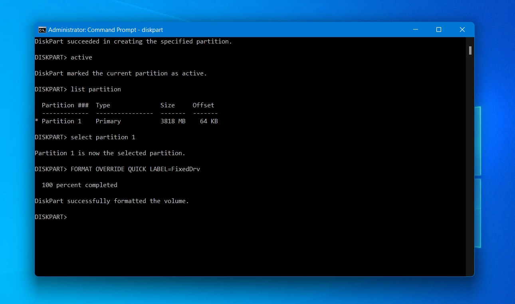This screenshot has width=515, height=304.
Task: Click the '100 percent completed' text
Action: click(79, 185)
